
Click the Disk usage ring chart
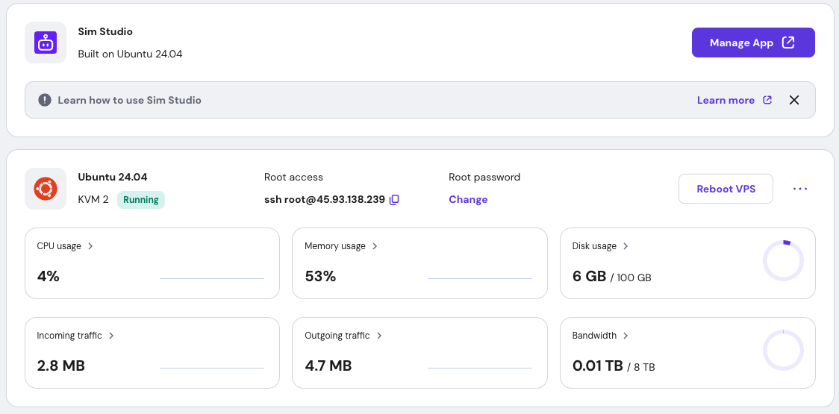tap(783, 261)
